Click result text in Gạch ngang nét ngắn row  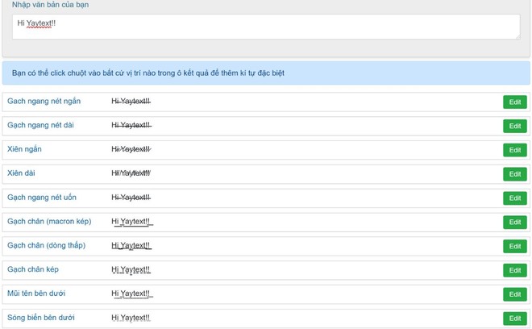(x=131, y=101)
